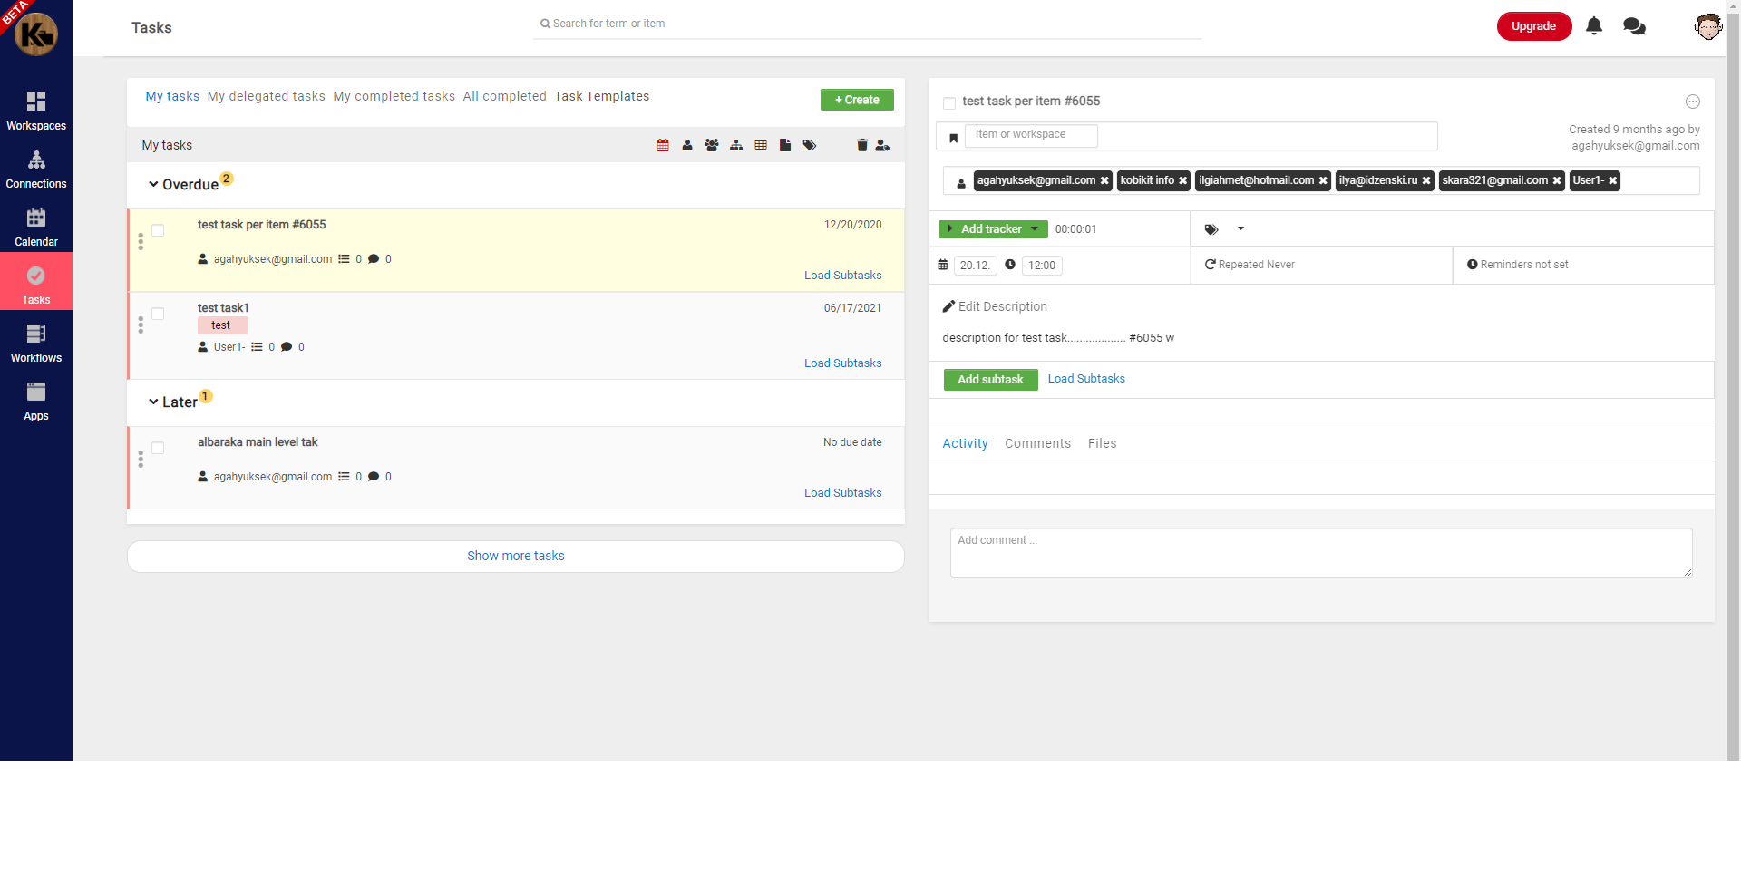Click drag handle dots of test task1
Screen dimensions: 1741x872
tap(141, 325)
